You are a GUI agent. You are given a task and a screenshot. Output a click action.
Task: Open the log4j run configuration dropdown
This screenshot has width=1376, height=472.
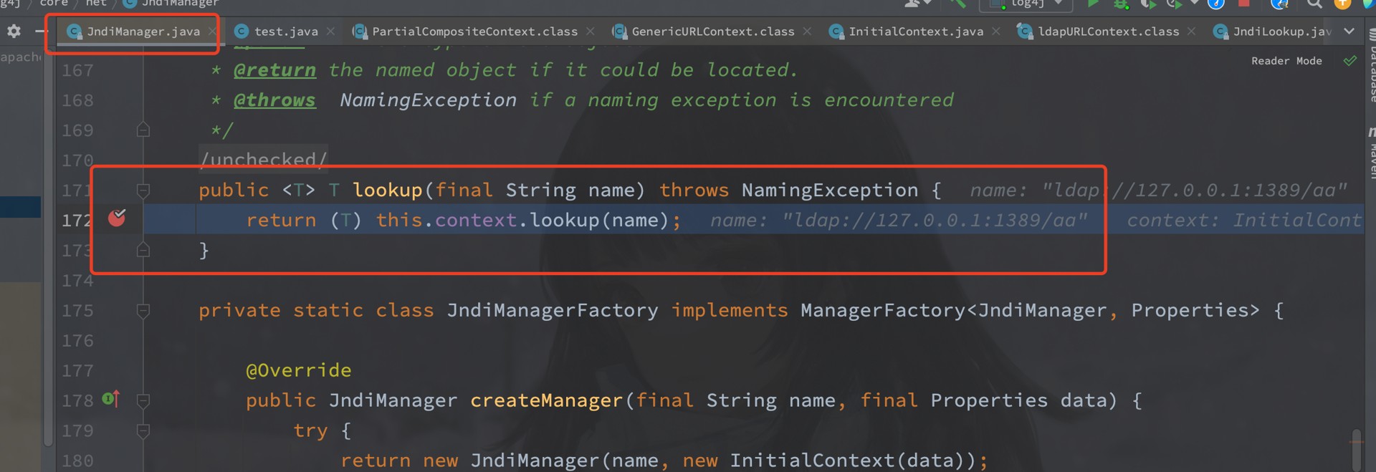tap(1027, 4)
